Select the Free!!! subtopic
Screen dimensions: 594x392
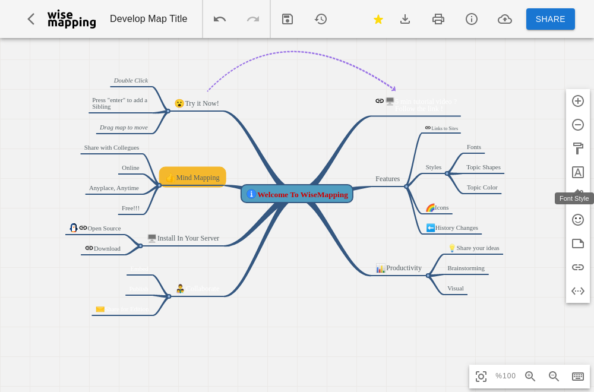pyautogui.click(x=130, y=208)
